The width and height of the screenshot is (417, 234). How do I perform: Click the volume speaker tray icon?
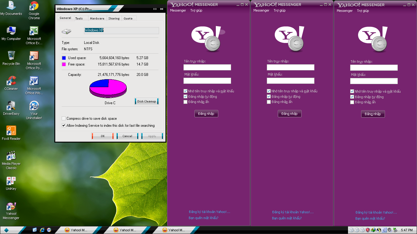click(390, 230)
